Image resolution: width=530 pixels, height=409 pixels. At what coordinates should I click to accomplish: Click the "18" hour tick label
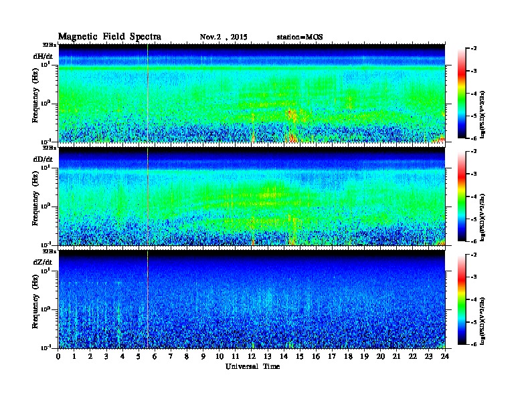tap(349, 357)
